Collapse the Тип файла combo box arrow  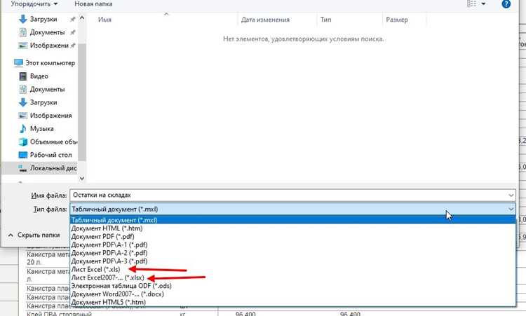(x=511, y=209)
